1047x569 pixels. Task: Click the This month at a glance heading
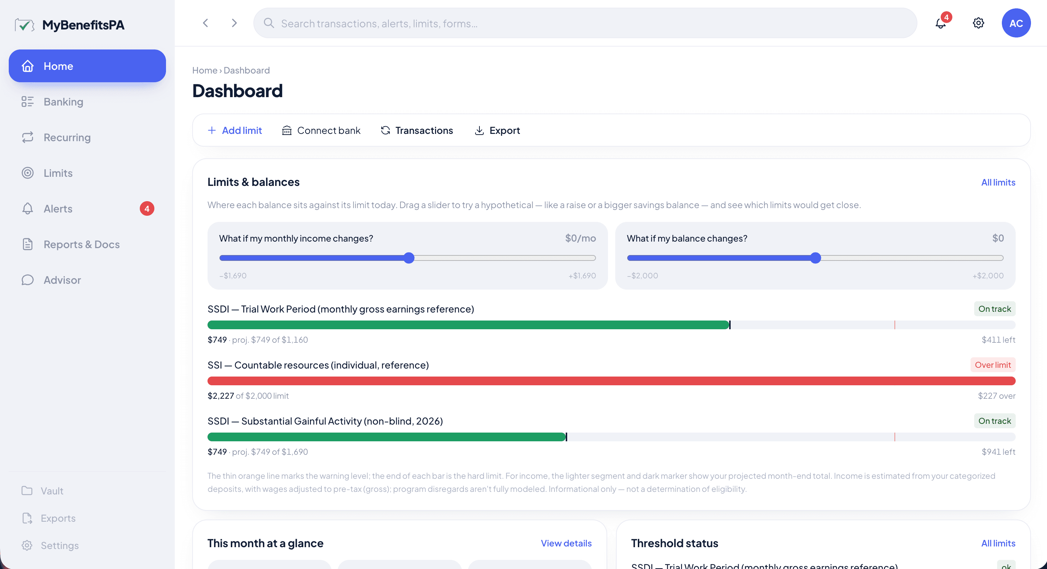[x=265, y=544]
